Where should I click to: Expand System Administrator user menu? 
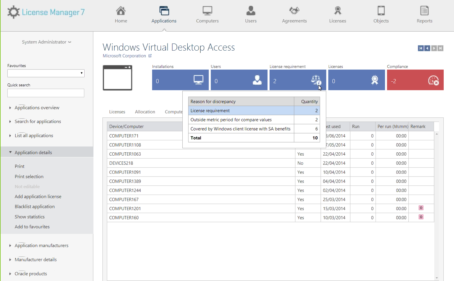(46, 42)
